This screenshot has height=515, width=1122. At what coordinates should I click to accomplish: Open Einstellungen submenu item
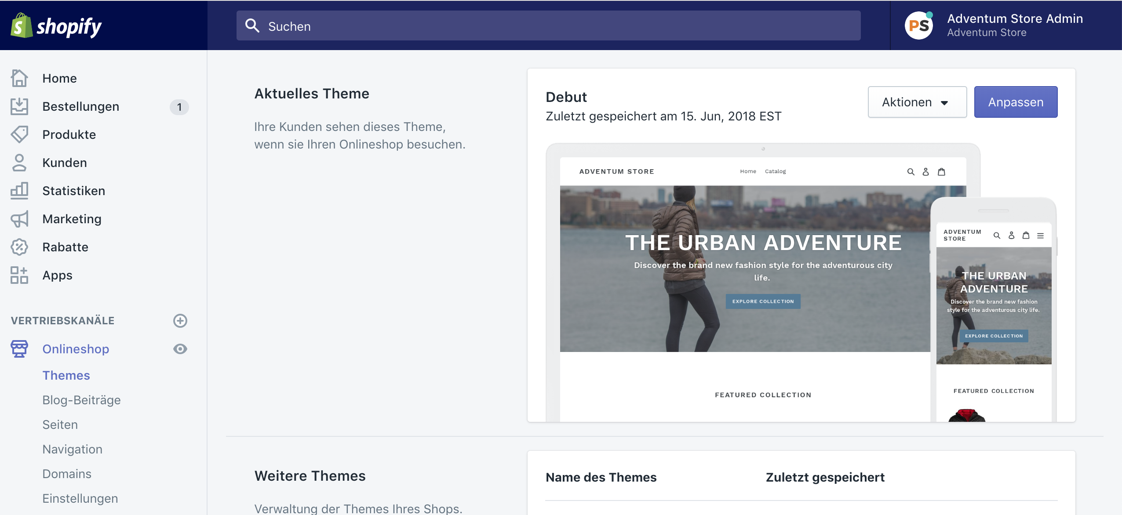click(80, 498)
